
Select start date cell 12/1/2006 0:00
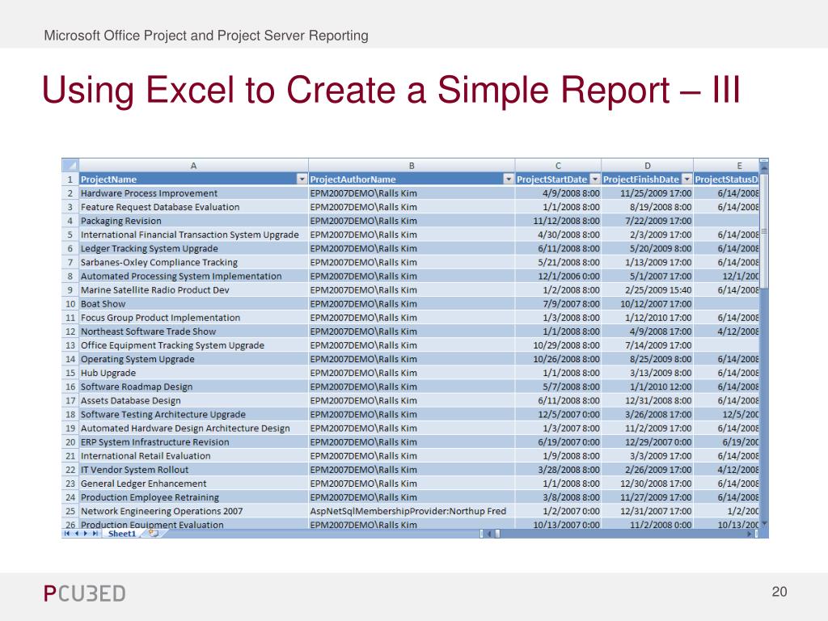(x=558, y=277)
